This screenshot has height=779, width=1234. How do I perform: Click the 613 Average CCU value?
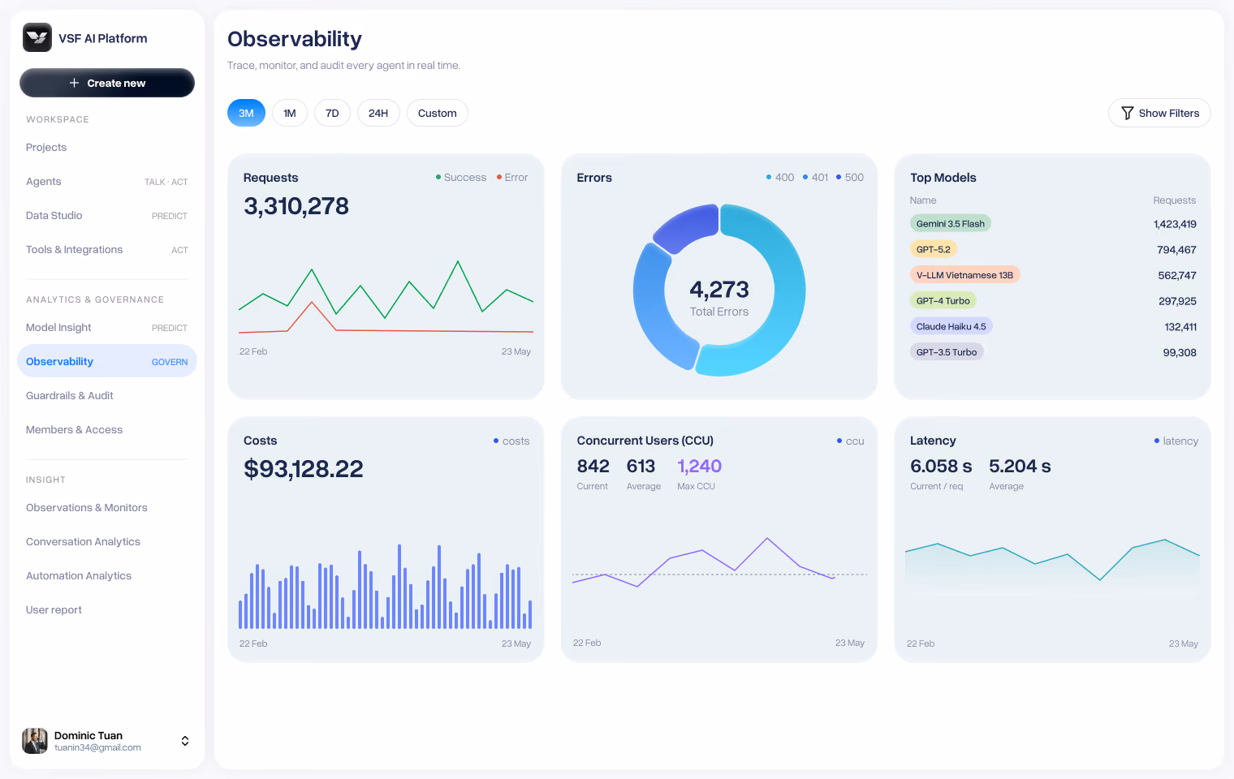(x=641, y=466)
